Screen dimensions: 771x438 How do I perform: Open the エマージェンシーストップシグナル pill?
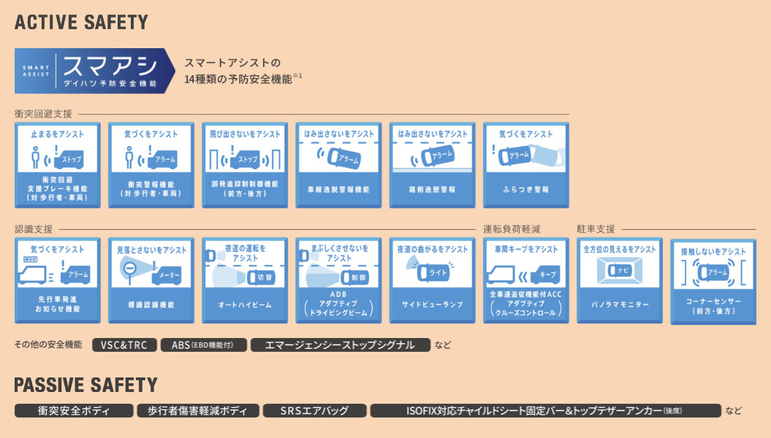[341, 345]
